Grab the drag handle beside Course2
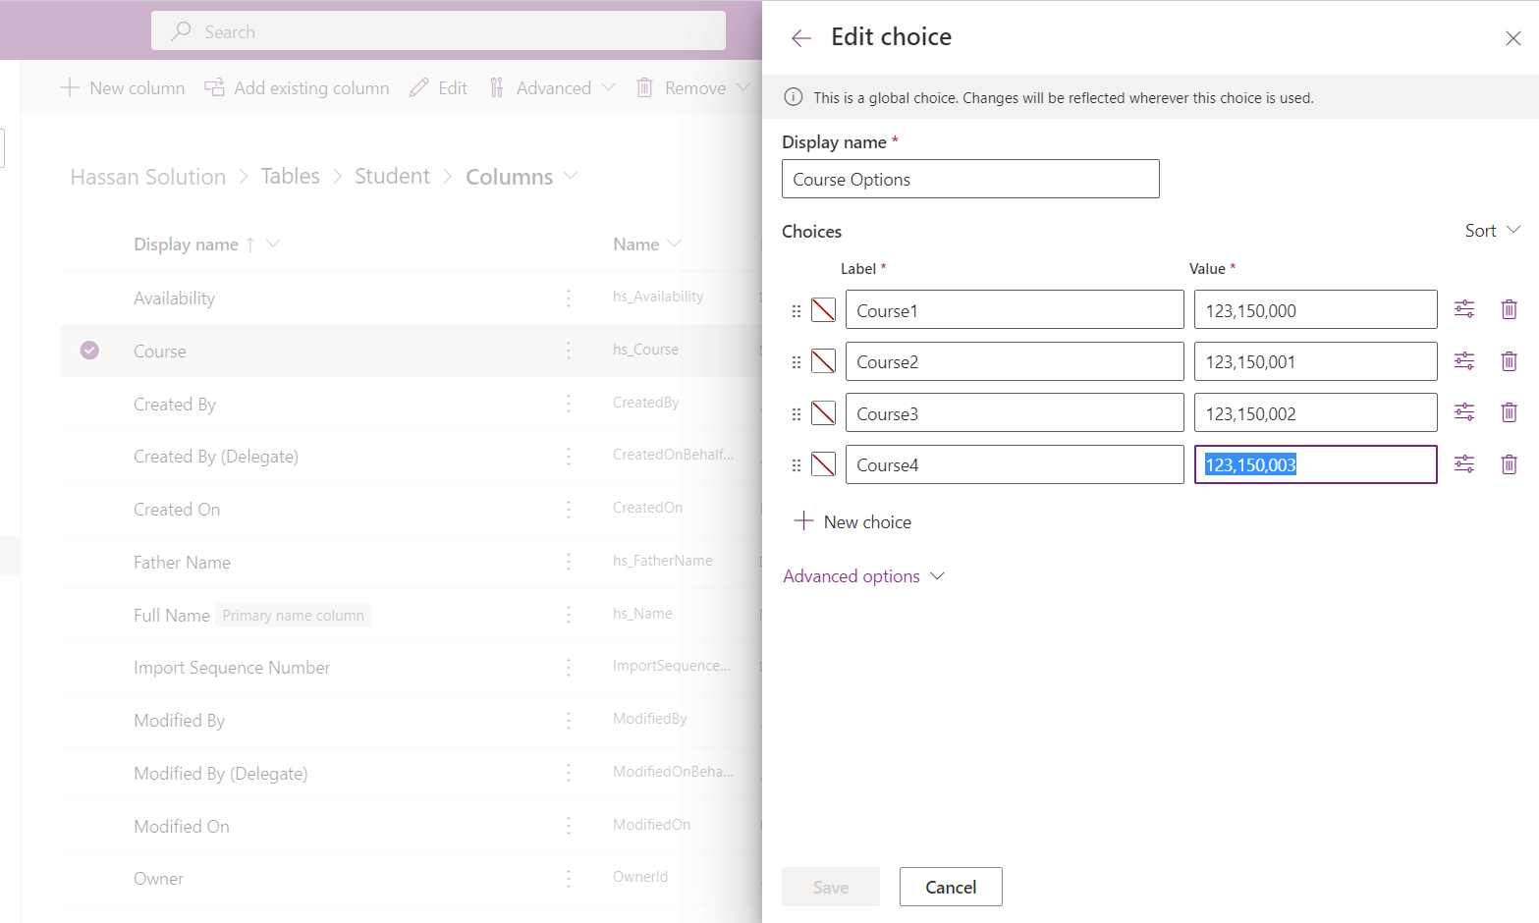The width and height of the screenshot is (1539, 923). (797, 361)
